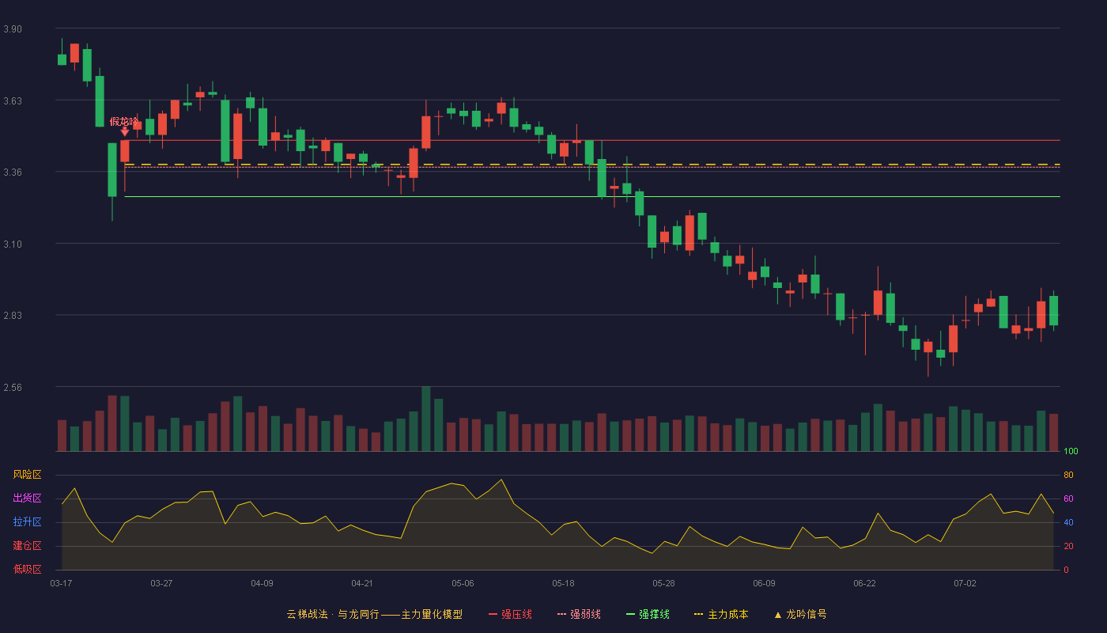
Task: Click the 2.83 price axis label
Action: [13, 316]
